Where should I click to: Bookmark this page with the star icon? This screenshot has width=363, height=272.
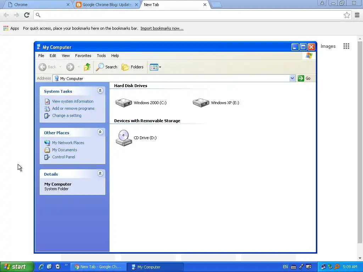tap(347, 15)
